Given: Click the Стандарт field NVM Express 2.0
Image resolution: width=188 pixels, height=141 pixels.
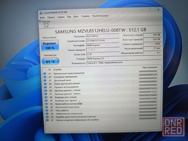Looking at the screenshot, I should point(124,58).
